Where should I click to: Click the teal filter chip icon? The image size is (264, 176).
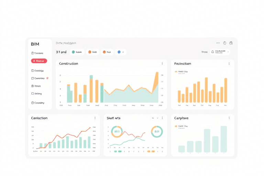73,52
